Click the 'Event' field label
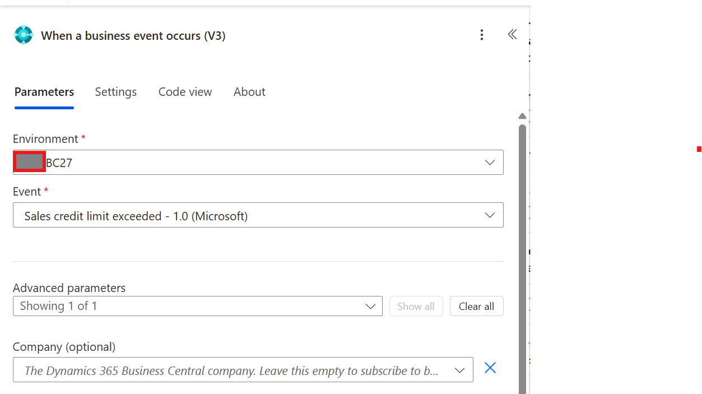Image resolution: width=702 pixels, height=394 pixels. point(27,191)
